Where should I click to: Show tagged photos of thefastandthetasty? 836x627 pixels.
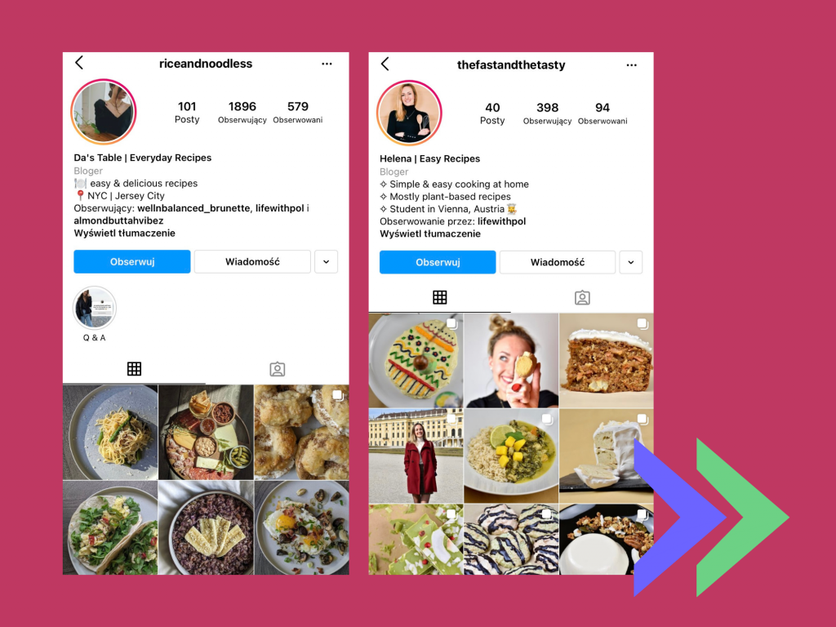[582, 297]
